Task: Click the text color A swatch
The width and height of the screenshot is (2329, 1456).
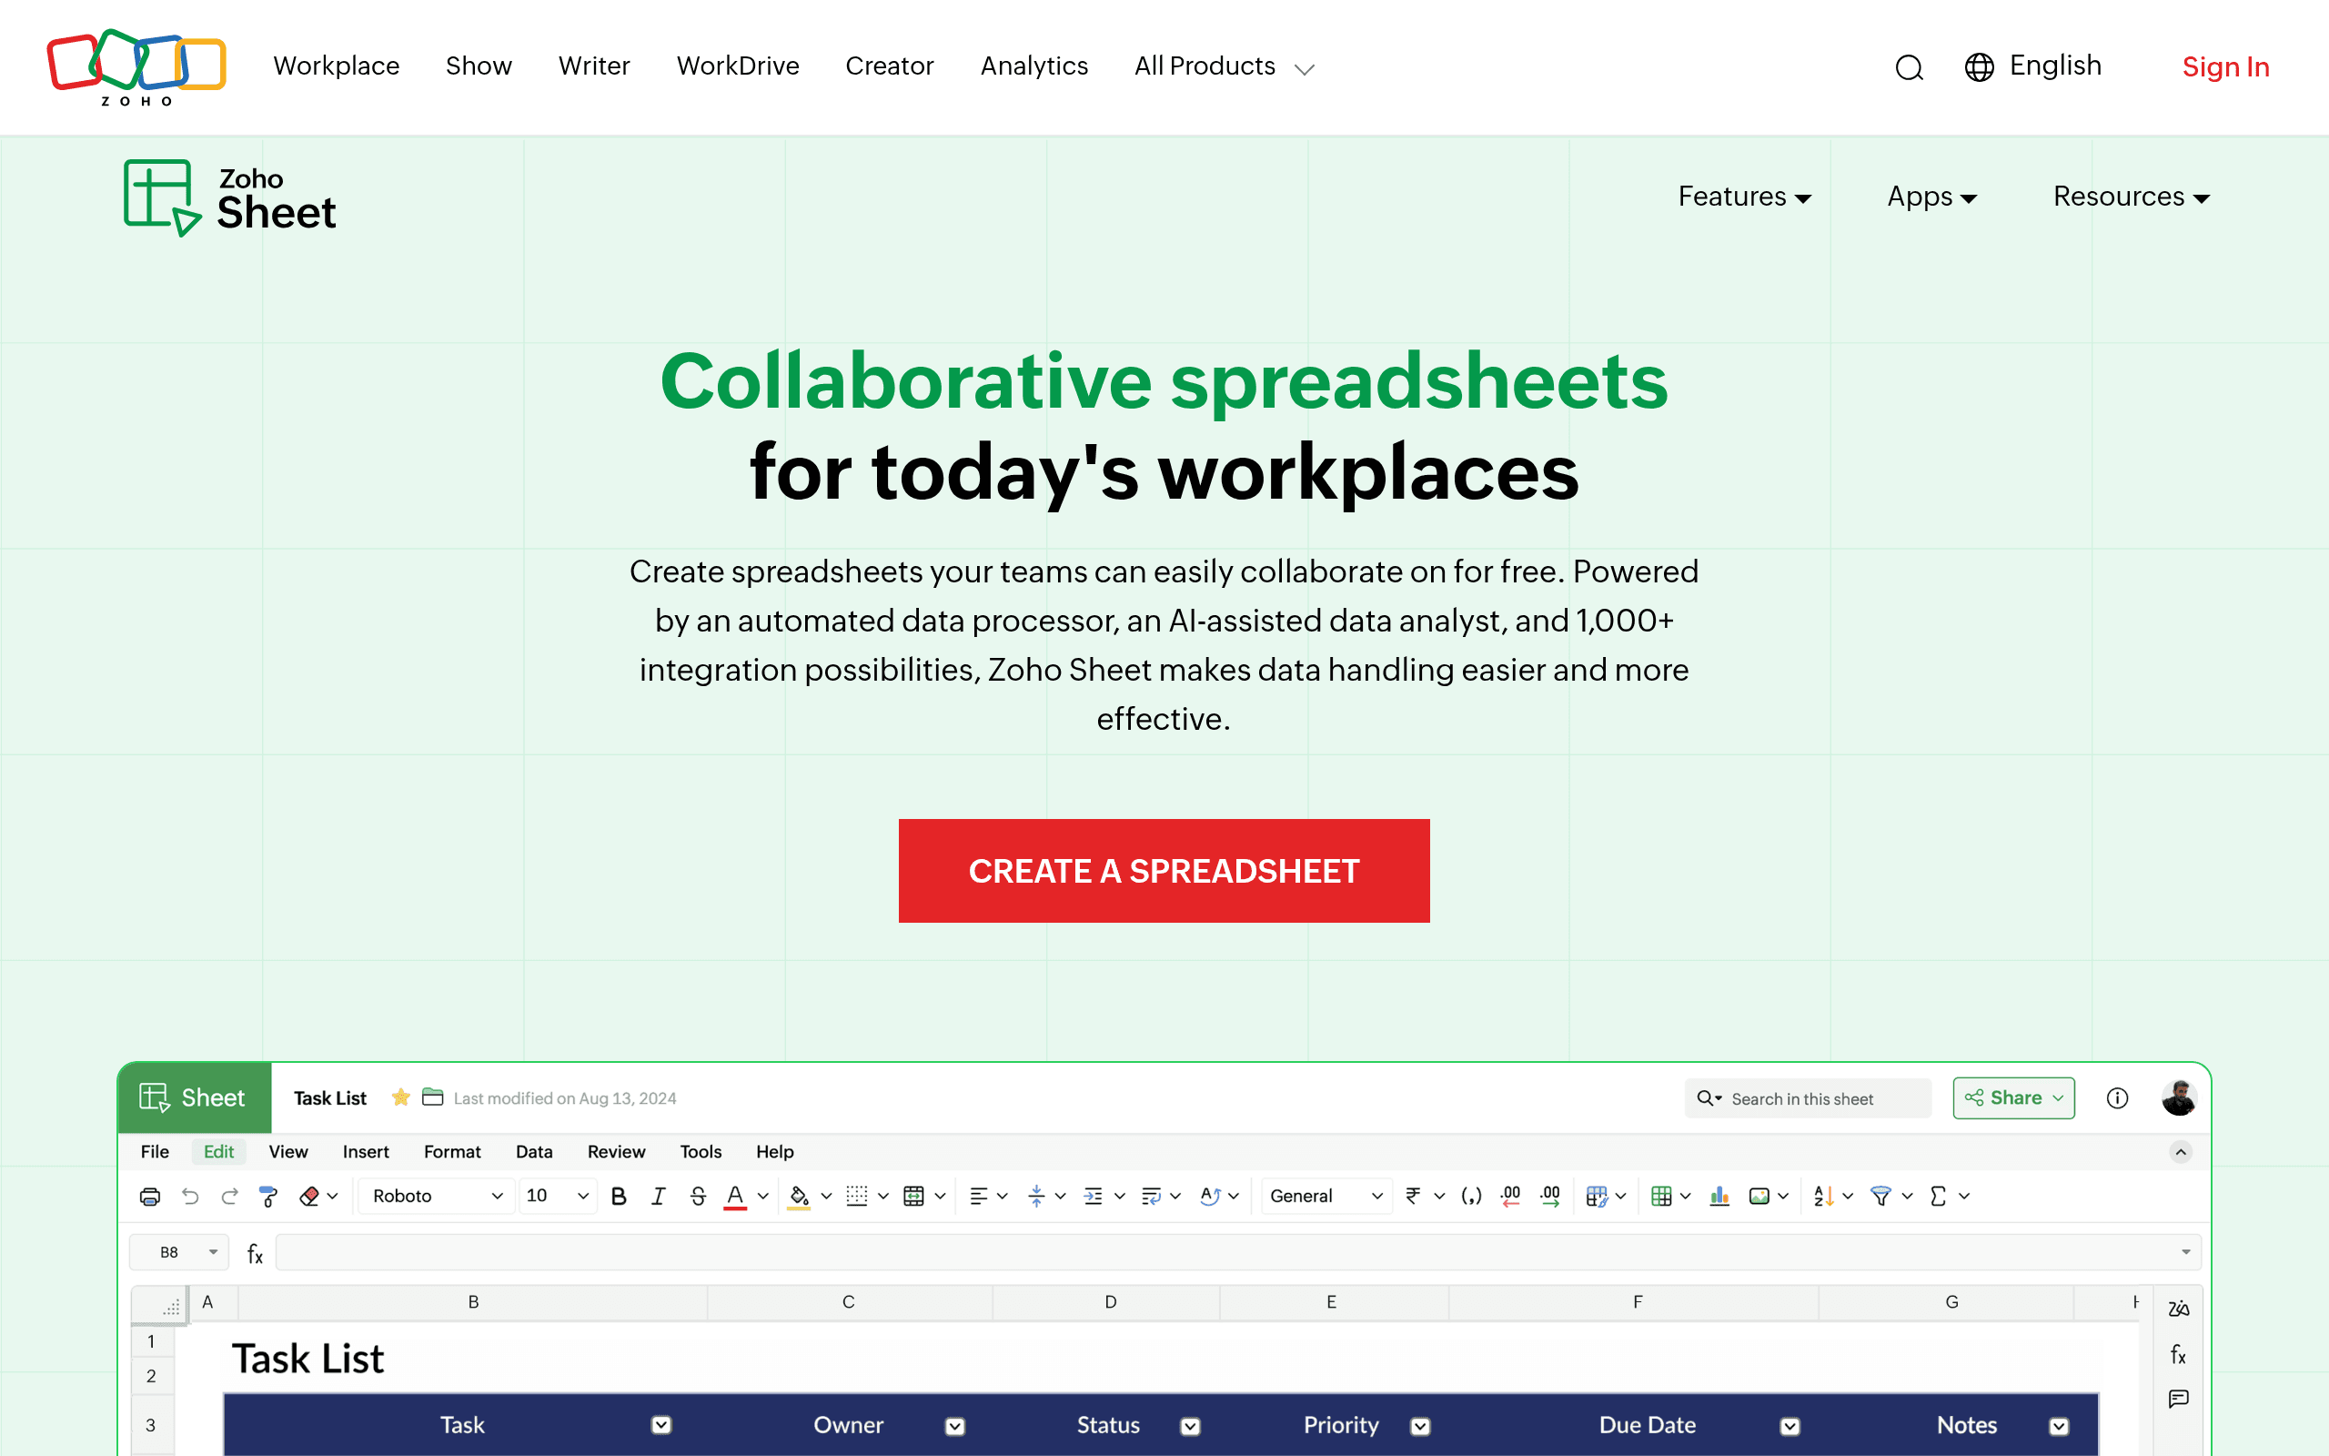Action: (x=735, y=1196)
